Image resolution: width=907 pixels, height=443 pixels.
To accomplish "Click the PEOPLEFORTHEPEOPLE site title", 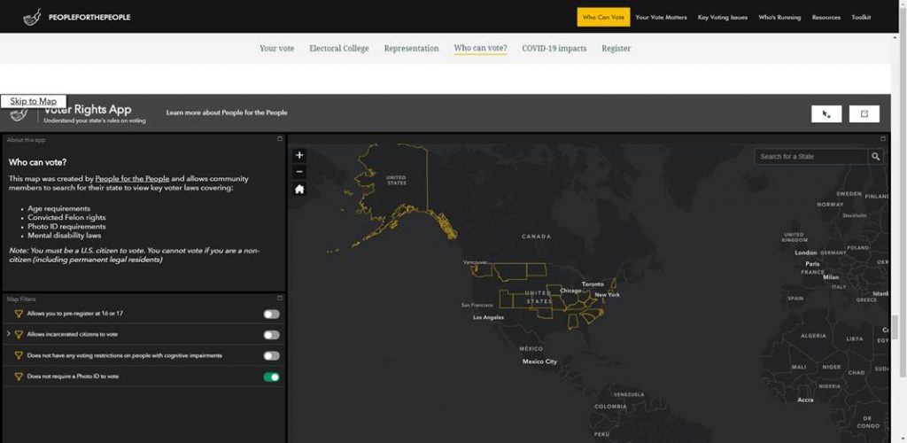I will (x=89, y=18).
